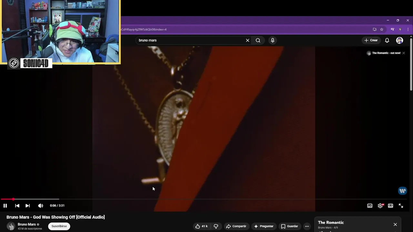Viewport: 413px width, 232px height.
Task: Skip to the next playlist video
Action: pos(28,206)
